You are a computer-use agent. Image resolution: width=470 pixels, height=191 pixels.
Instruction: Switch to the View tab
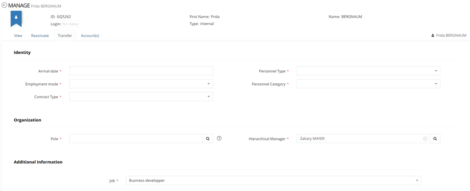18,35
